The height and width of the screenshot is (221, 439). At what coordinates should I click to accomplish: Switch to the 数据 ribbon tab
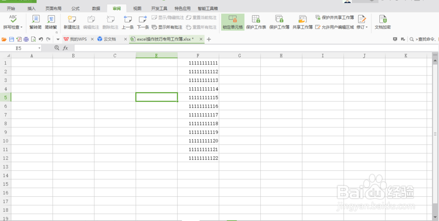96,8
